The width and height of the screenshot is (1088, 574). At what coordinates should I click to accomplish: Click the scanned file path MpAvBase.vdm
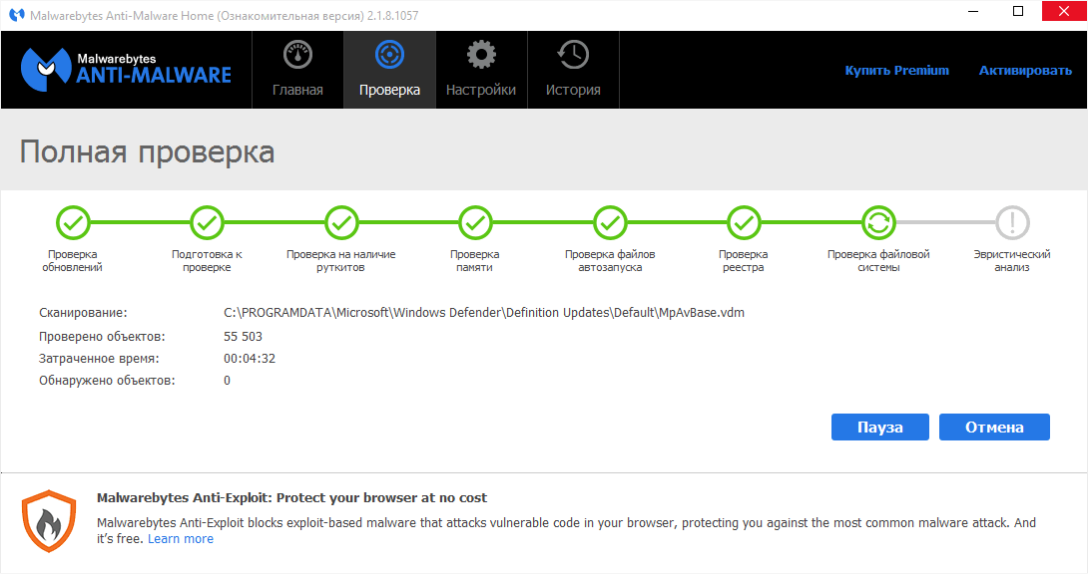click(x=484, y=313)
